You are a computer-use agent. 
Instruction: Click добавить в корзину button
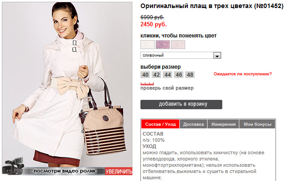(x=181, y=104)
